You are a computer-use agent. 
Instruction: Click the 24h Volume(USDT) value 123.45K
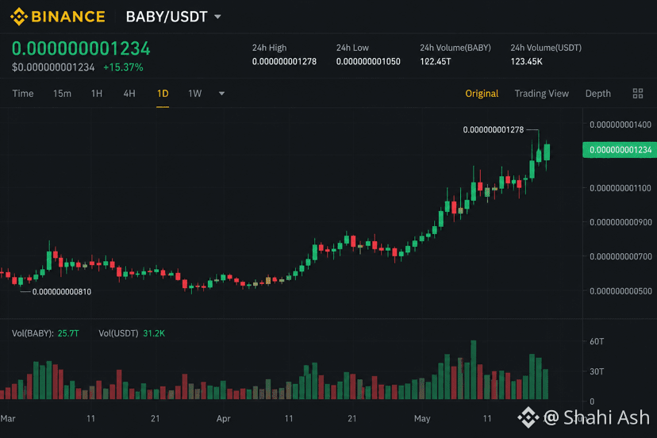[x=526, y=62]
